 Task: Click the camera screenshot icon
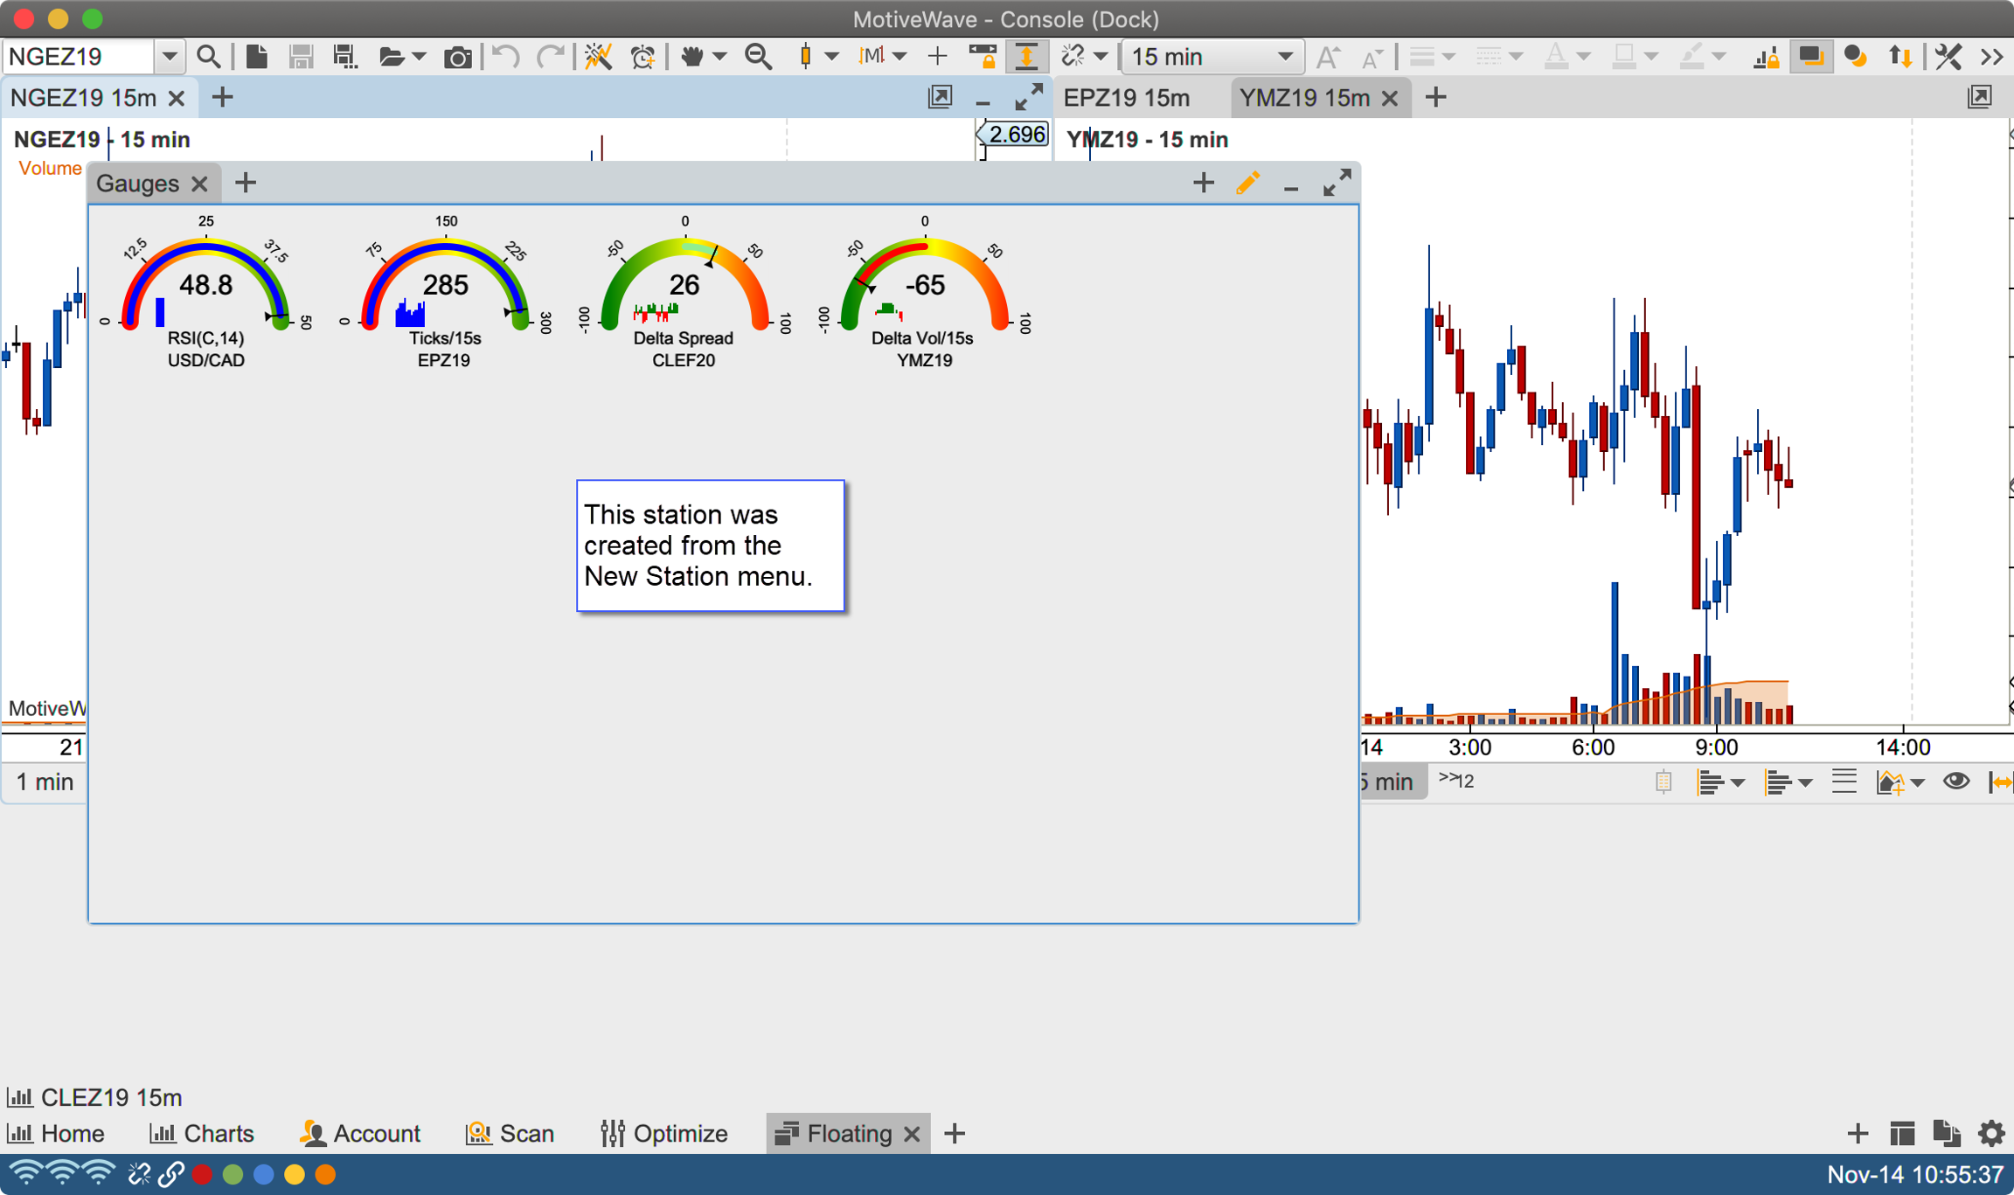(456, 58)
